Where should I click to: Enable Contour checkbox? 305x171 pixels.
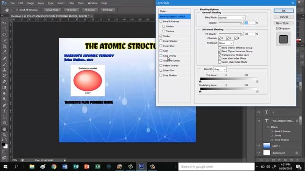pyautogui.click(x=164, y=26)
